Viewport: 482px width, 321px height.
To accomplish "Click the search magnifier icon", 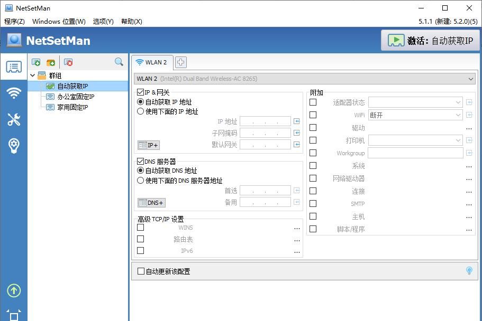I will (x=119, y=62).
